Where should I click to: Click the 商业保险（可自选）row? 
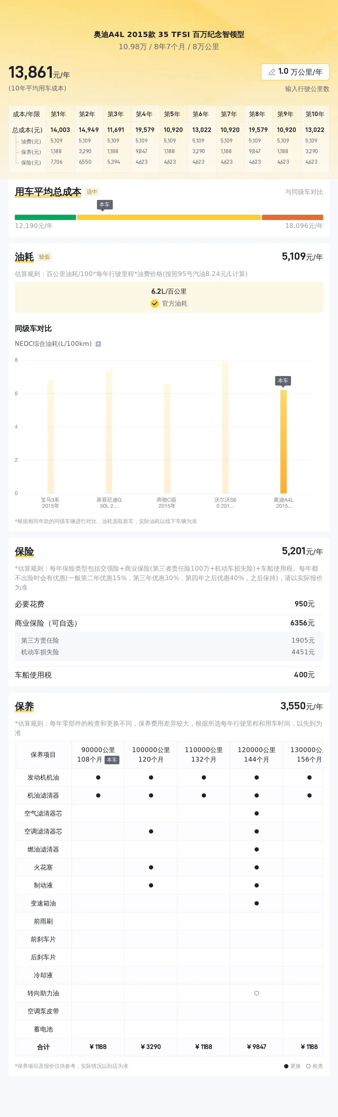[x=169, y=623]
